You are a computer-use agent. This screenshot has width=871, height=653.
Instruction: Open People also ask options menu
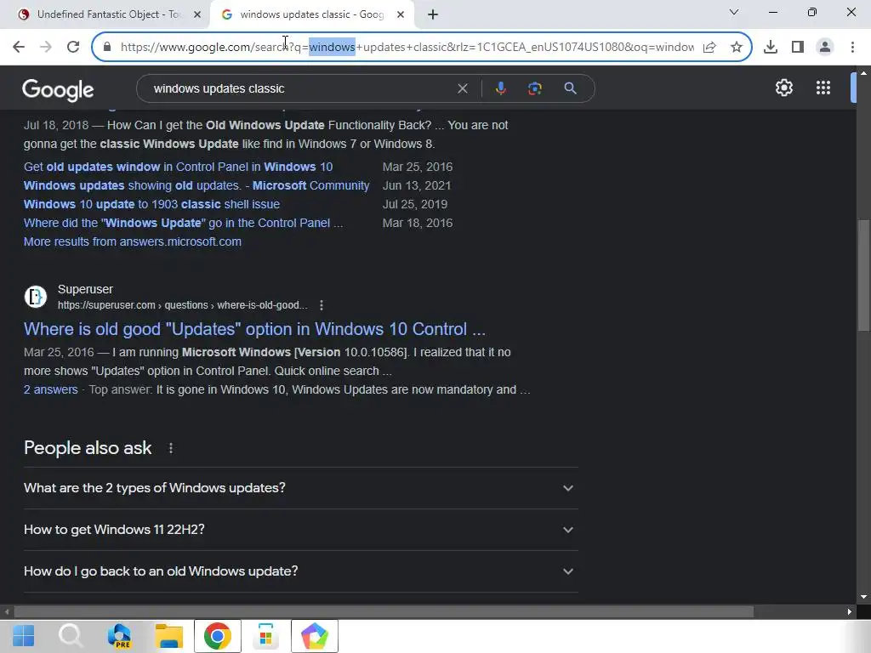point(171,448)
